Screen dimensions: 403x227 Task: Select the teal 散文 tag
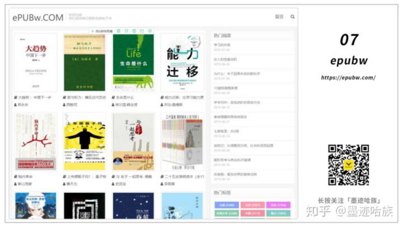tap(278, 213)
